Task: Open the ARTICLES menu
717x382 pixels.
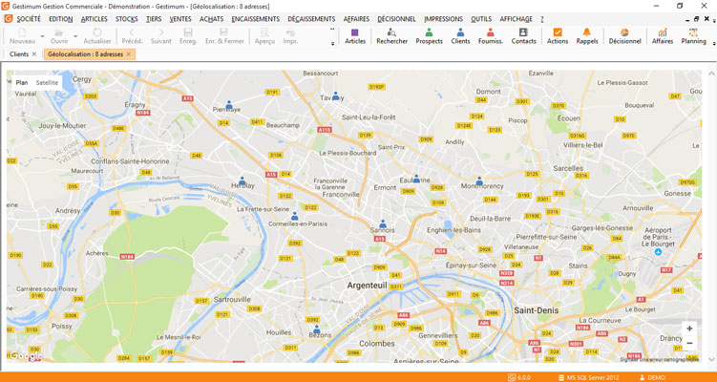Action: [95, 19]
